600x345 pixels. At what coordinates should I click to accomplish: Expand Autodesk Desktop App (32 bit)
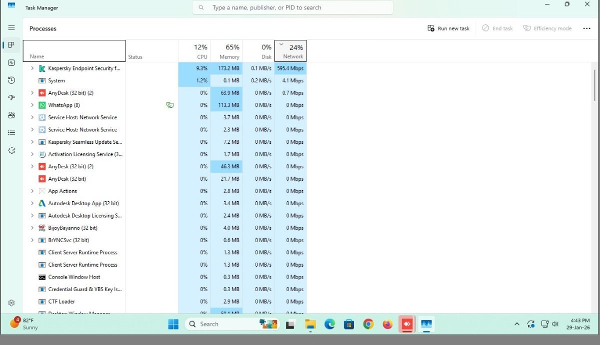(32, 203)
